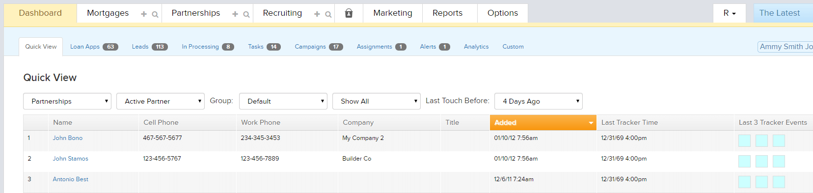Image resolution: width=813 pixels, height=193 pixels.
Task: Click second tracker event square for John Bono
Action: pyautogui.click(x=762, y=140)
